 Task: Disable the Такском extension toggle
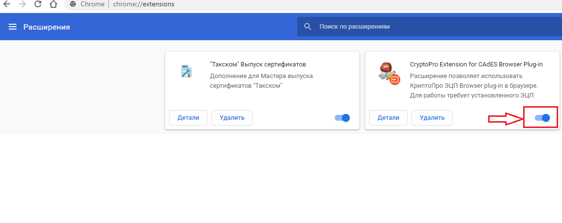342,118
